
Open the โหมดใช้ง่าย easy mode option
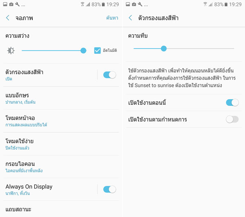click(61, 144)
